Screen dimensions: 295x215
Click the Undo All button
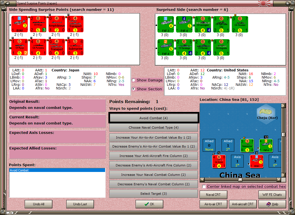tap(39, 204)
